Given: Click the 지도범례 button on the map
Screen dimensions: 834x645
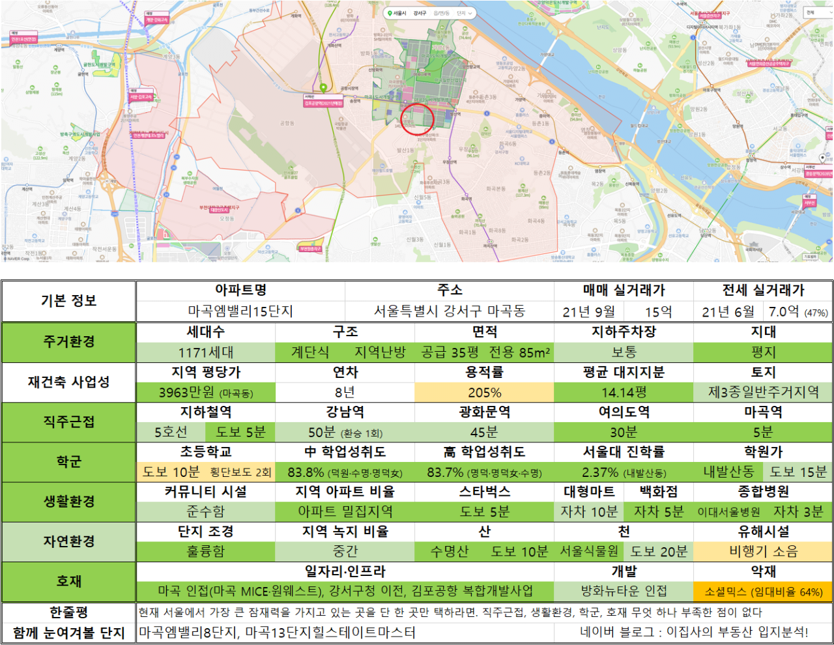Looking at the screenshot, I should 810,257.
